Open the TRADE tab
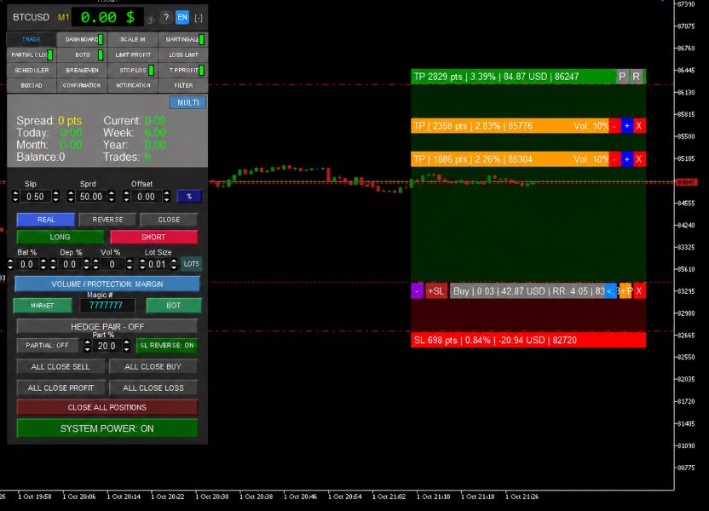This screenshot has height=511, width=709. click(x=32, y=40)
